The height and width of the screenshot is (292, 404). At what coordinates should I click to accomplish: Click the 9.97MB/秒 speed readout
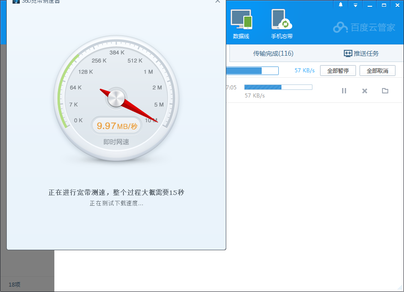pyautogui.click(x=116, y=125)
